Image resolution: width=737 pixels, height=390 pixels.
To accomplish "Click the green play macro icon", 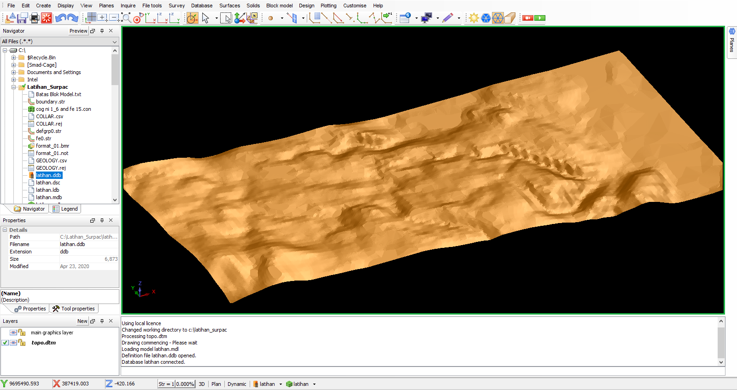I will [x=540, y=18].
